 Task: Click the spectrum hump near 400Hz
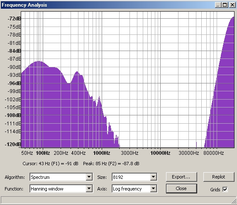click(x=77, y=73)
